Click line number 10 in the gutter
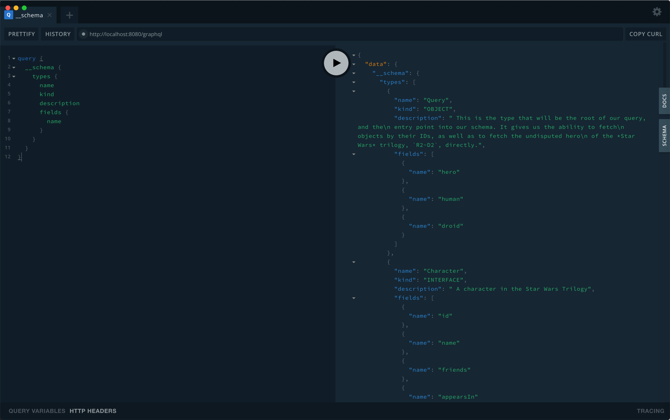Screen dimensions: 670x420 (x=8, y=139)
